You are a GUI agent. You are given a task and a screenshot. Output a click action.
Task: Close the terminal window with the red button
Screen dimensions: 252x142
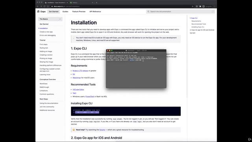click(107, 50)
